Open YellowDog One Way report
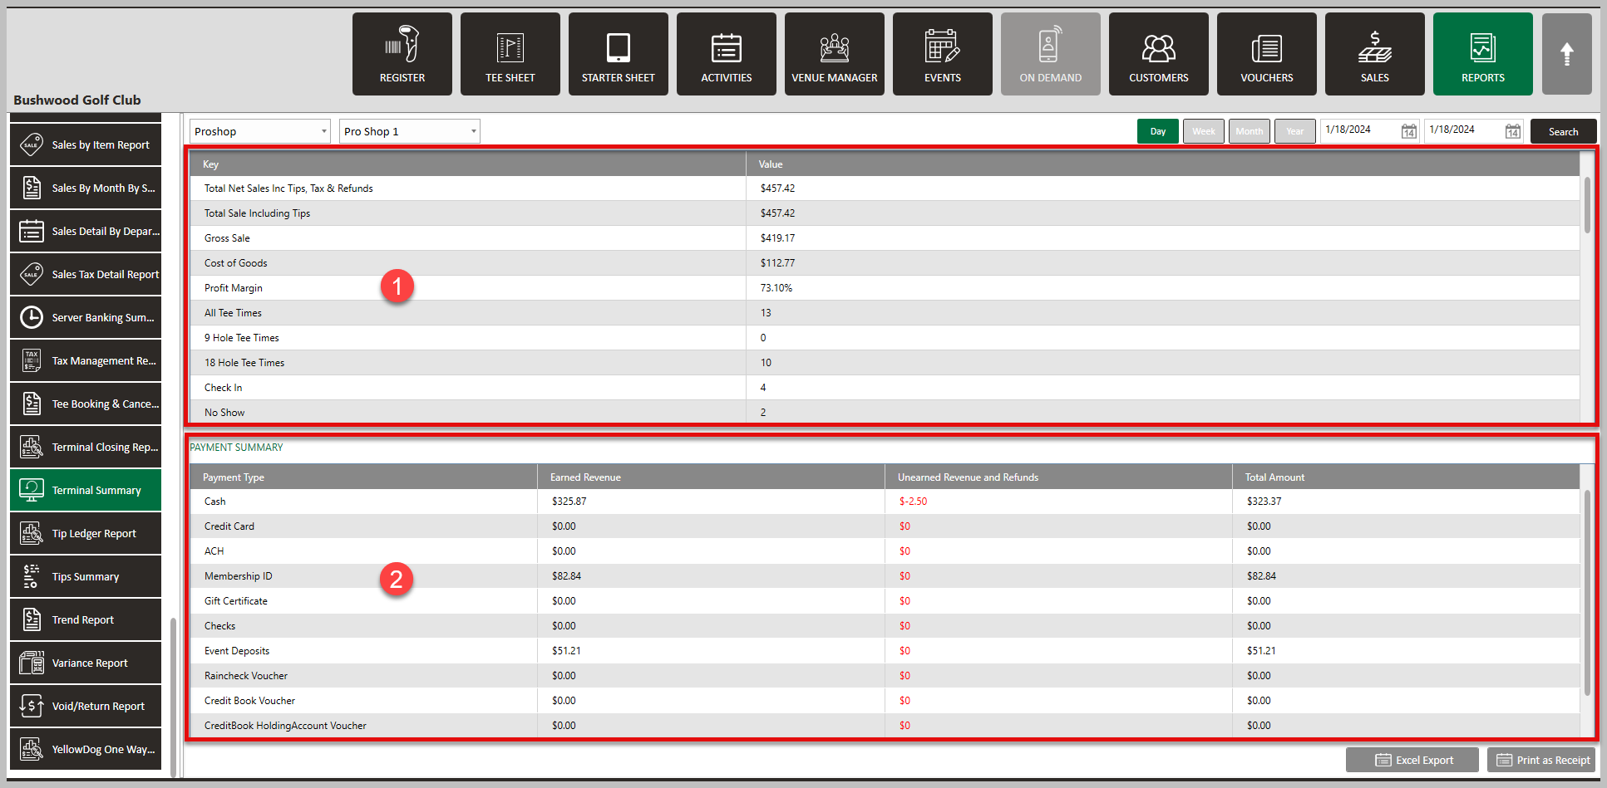This screenshot has width=1607, height=788. 86,749
